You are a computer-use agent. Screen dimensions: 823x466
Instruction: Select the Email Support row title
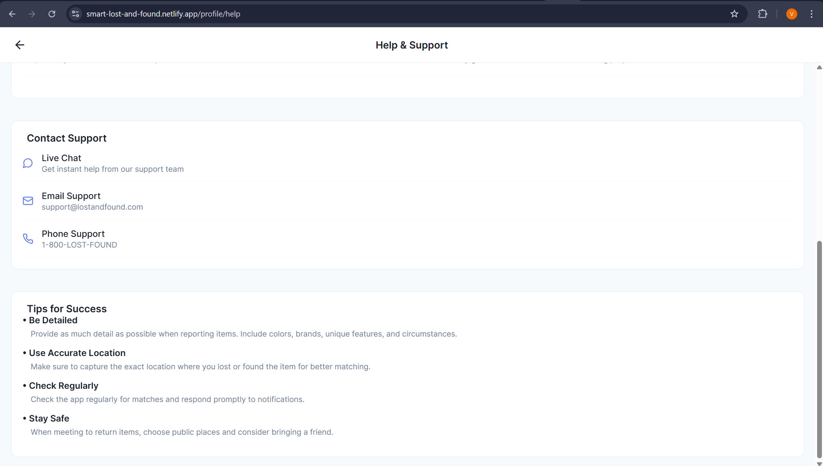[x=71, y=196]
